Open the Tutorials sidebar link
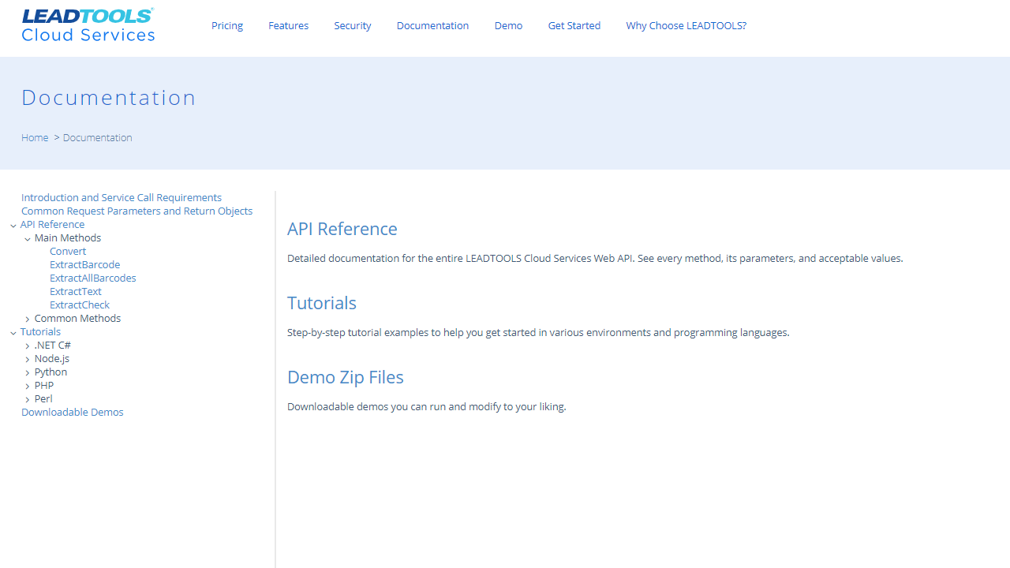The image size is (1010, 568). [x=40, y=331]
